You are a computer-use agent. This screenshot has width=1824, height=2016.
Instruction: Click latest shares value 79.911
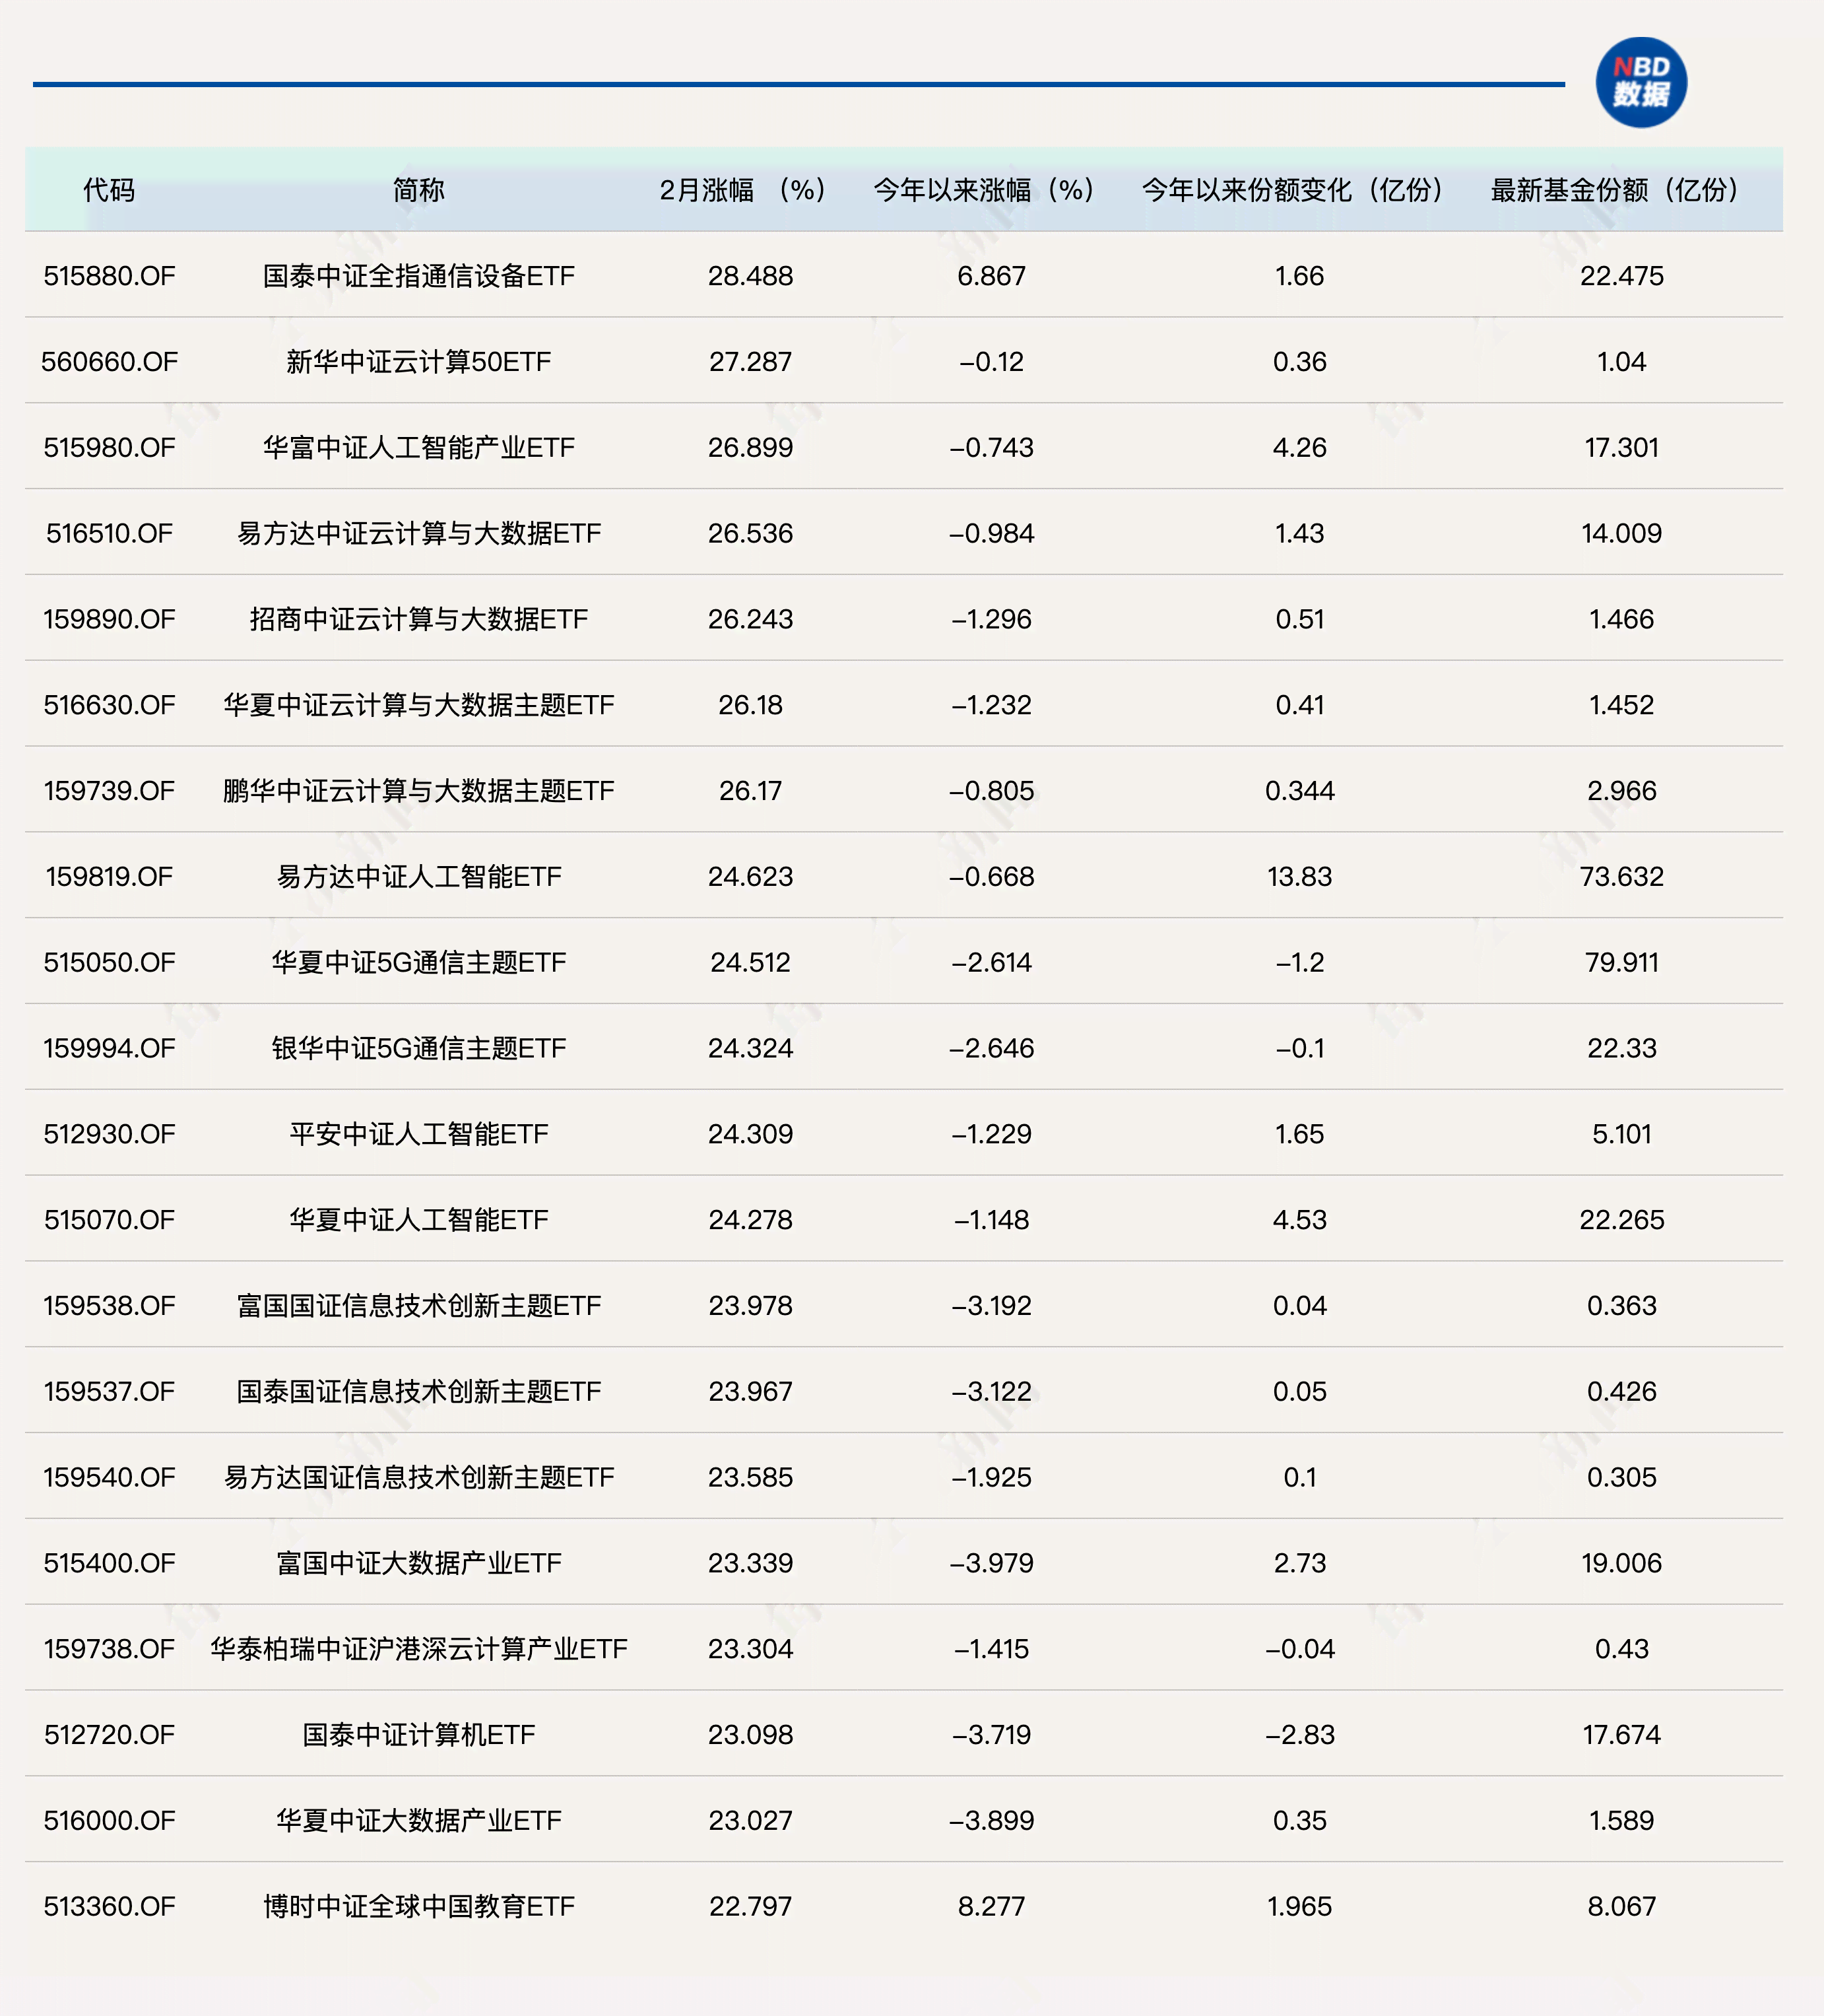[x=1621, y=963]
